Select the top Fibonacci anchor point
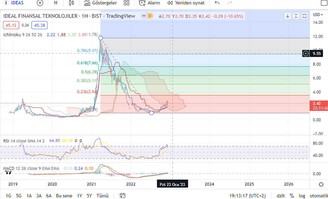This screenshot has height=199, width=328. (x=100, y=38)
